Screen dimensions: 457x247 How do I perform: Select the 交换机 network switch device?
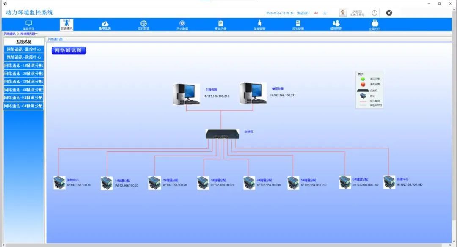tap(223, 134)
